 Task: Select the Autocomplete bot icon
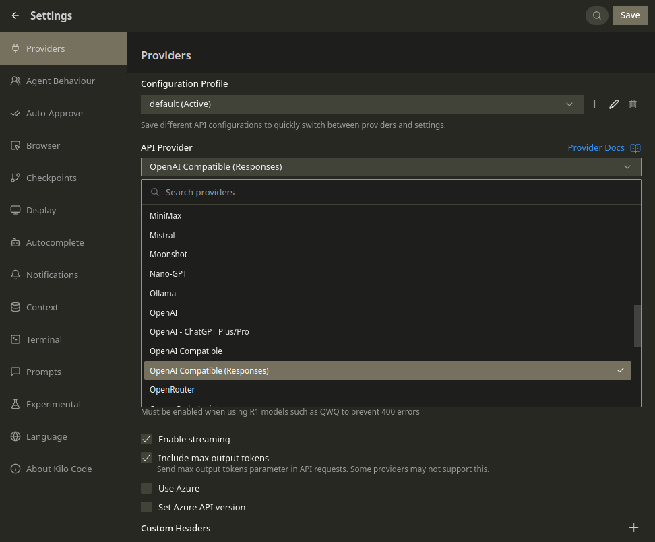click(x=15, y=242)
